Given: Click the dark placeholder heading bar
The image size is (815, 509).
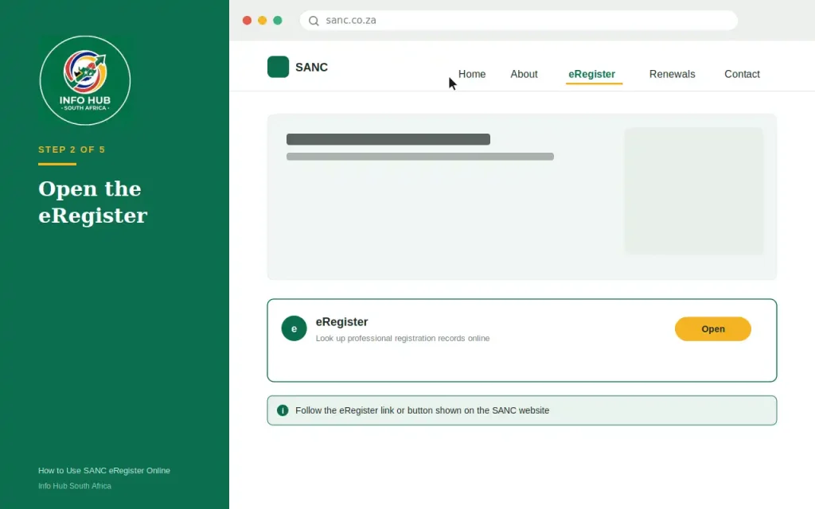Looking at the screenshot, I should click(x=388, y=139).
